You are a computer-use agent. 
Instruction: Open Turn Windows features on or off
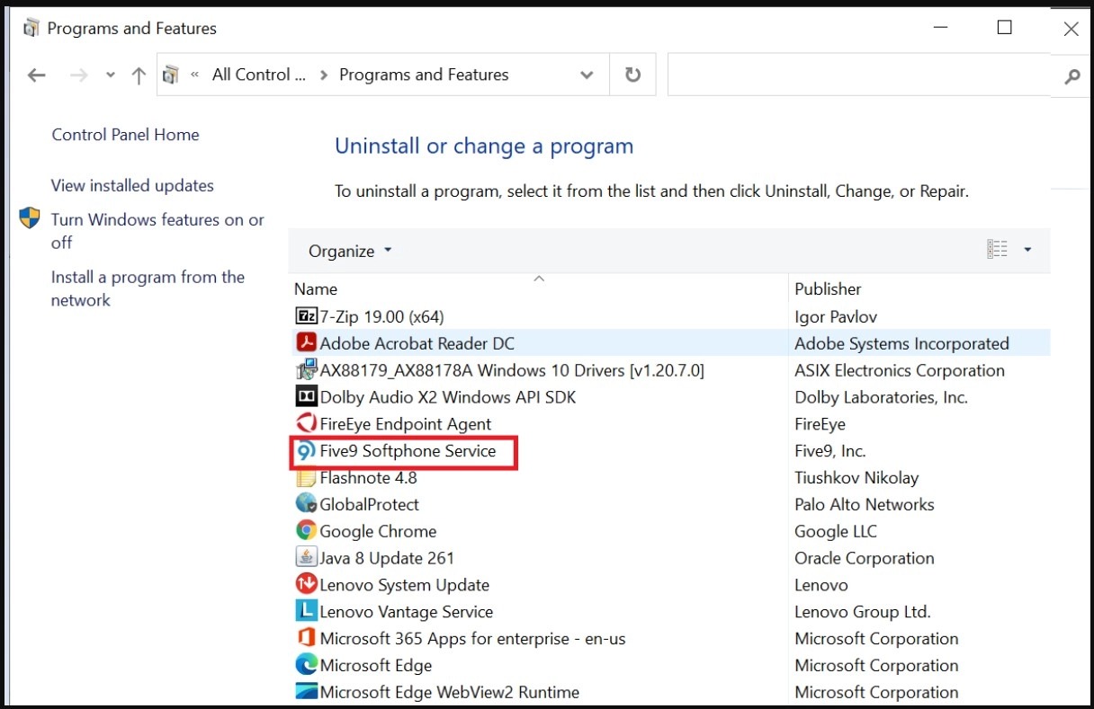[157, 231]
